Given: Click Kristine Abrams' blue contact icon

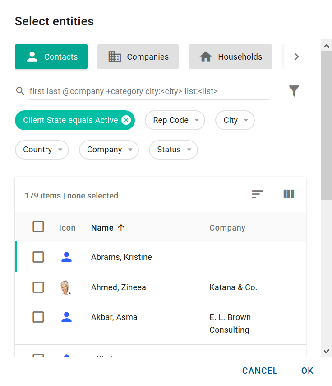Looking at the screenshot, I should [x=66, y=257].
